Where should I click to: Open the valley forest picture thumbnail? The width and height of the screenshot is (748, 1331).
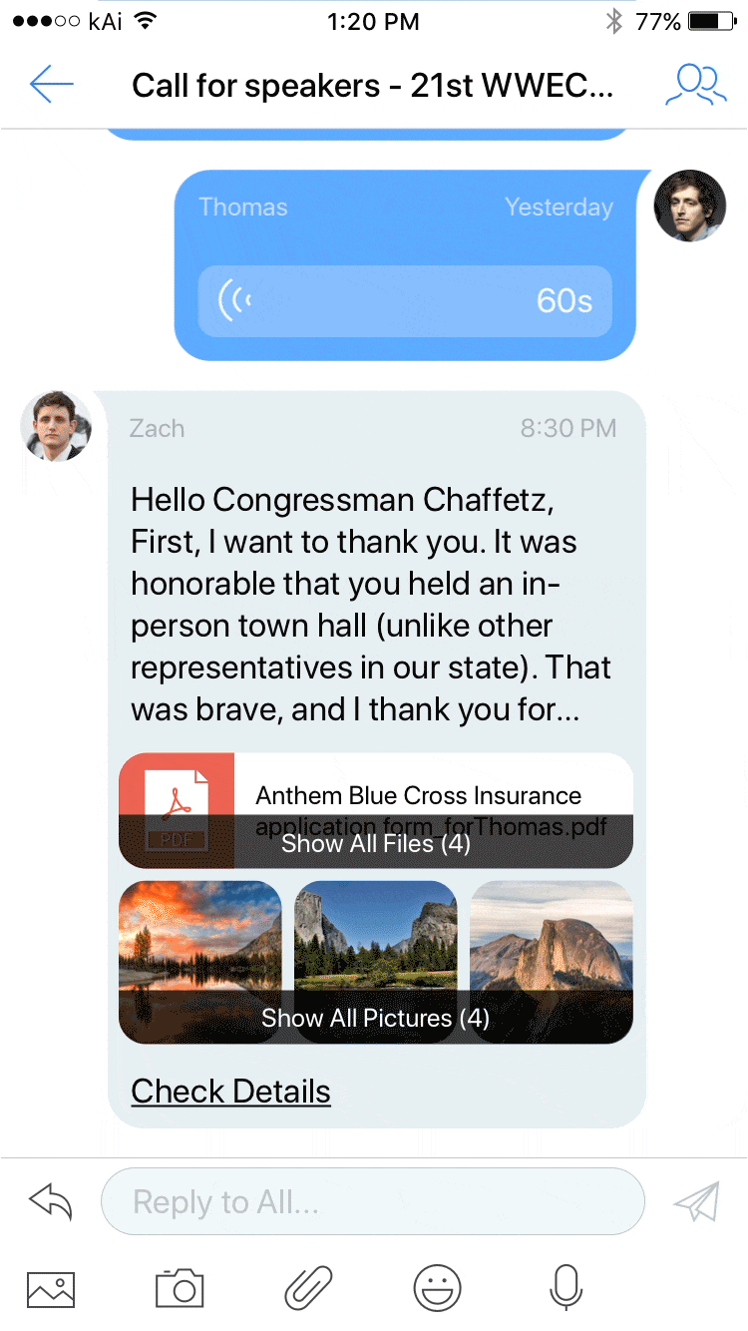pyautogui.click(x=376, y=962)
